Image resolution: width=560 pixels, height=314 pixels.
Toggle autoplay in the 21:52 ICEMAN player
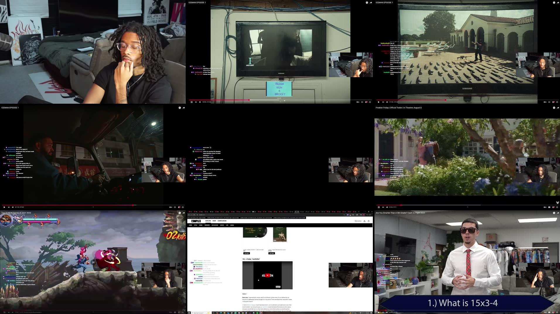click(x=545, y=102)
